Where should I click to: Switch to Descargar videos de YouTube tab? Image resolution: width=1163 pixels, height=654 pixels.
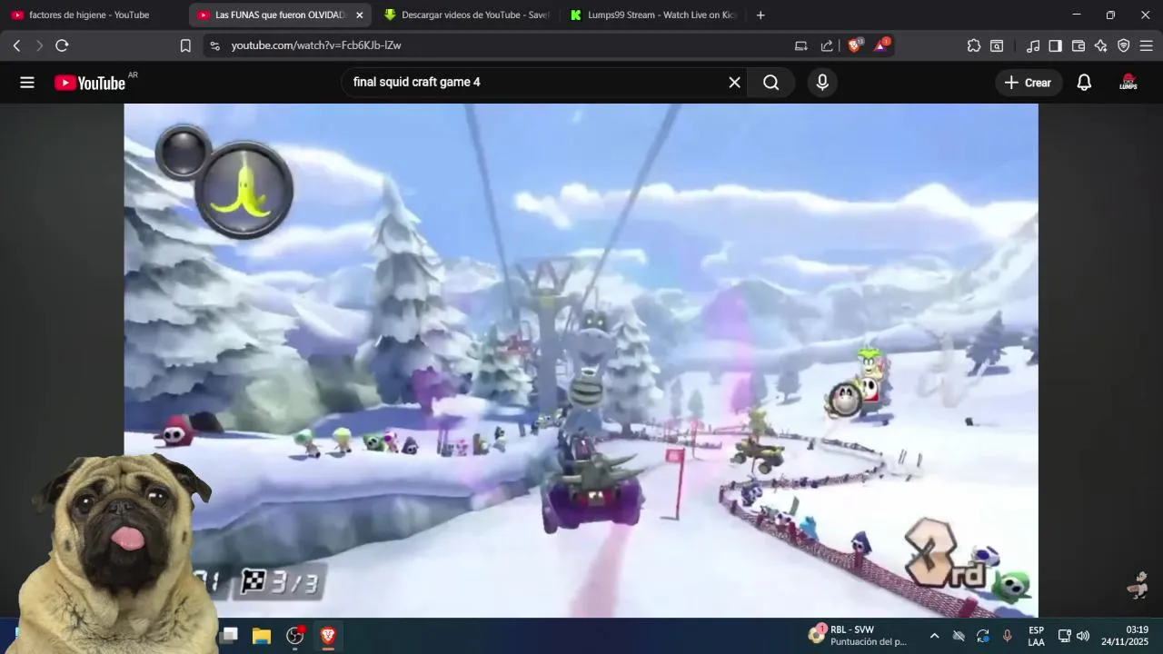point(466,15)
